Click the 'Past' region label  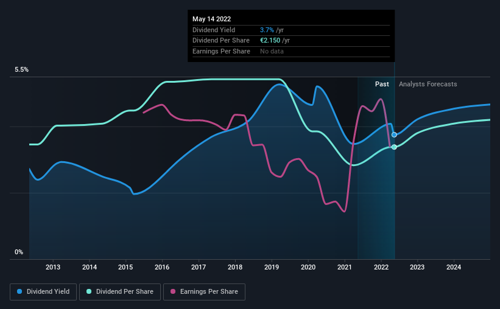point(382,84)
